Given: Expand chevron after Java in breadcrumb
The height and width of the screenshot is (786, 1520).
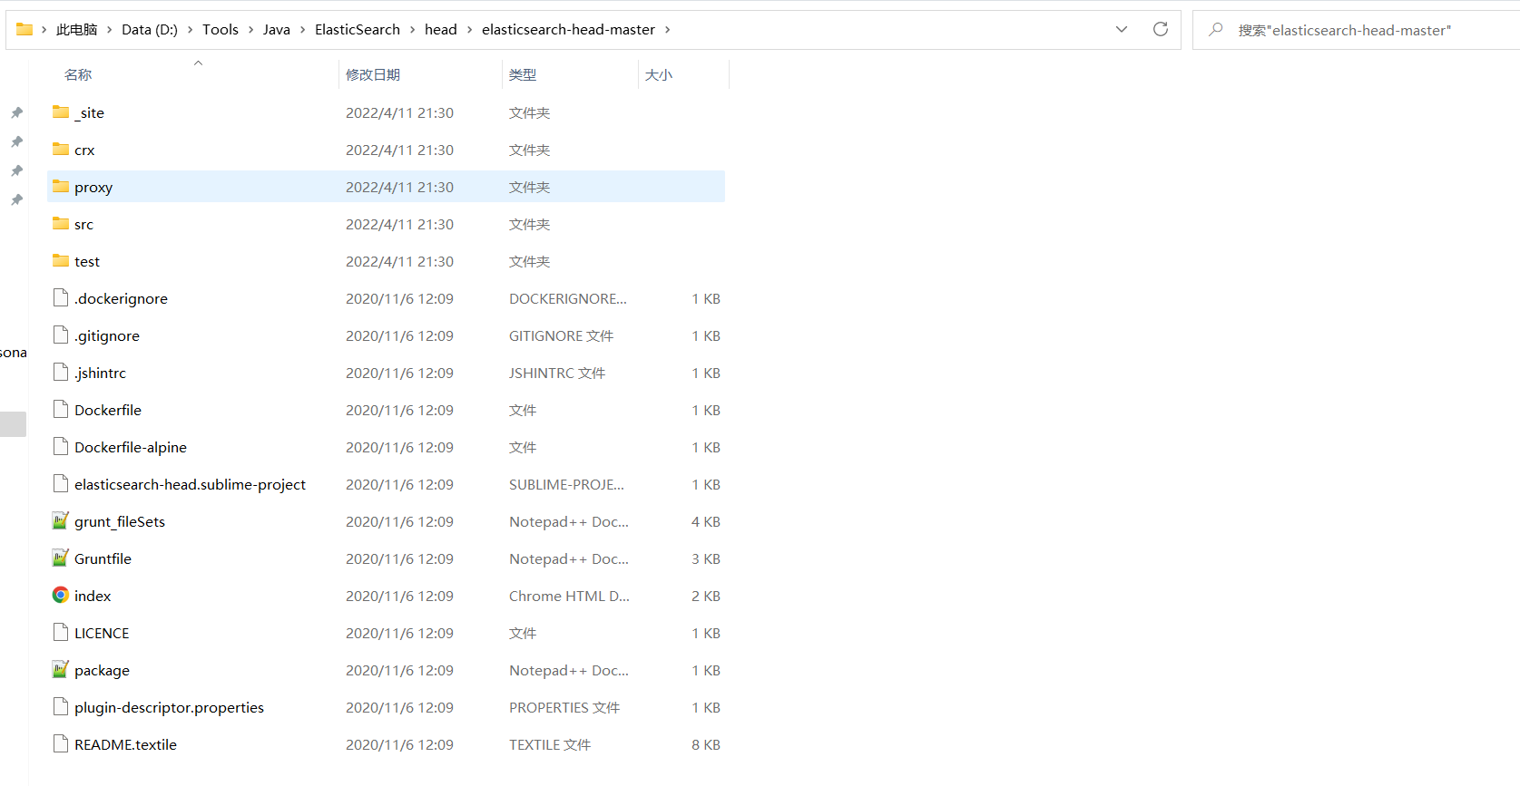Looking at the screenshot, I should [x=303, y=29].
